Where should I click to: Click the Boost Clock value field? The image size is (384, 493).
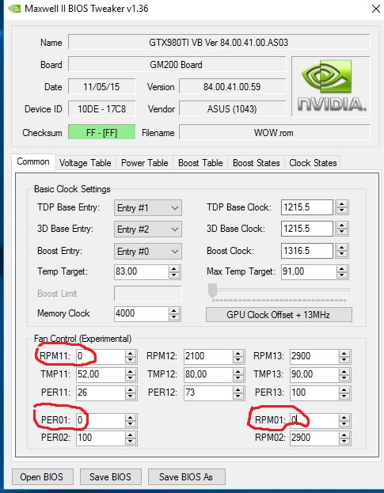pyautogui.click(x=306, y=251)
